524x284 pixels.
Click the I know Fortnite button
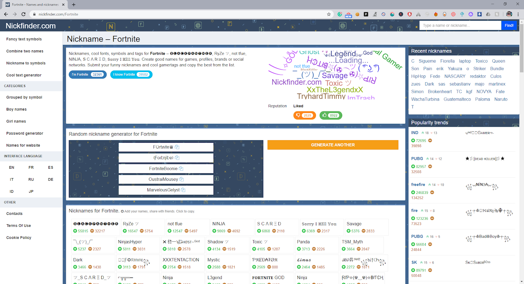click(131, 75)
